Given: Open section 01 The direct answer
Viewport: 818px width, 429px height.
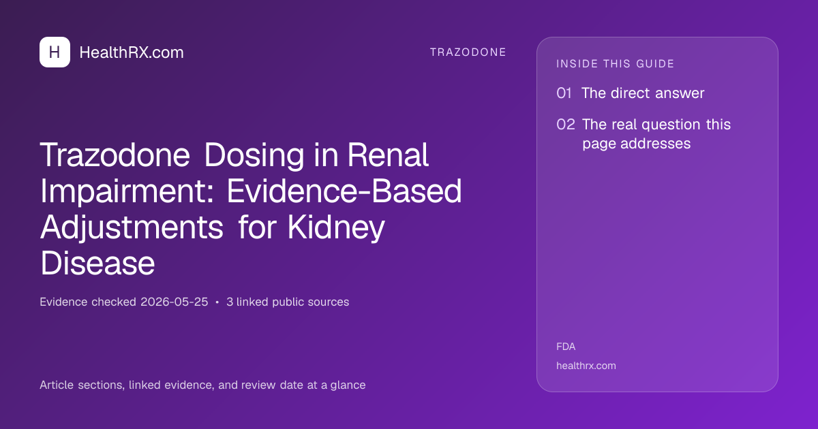Looking at the screenshot, I should tap(631, 93).
